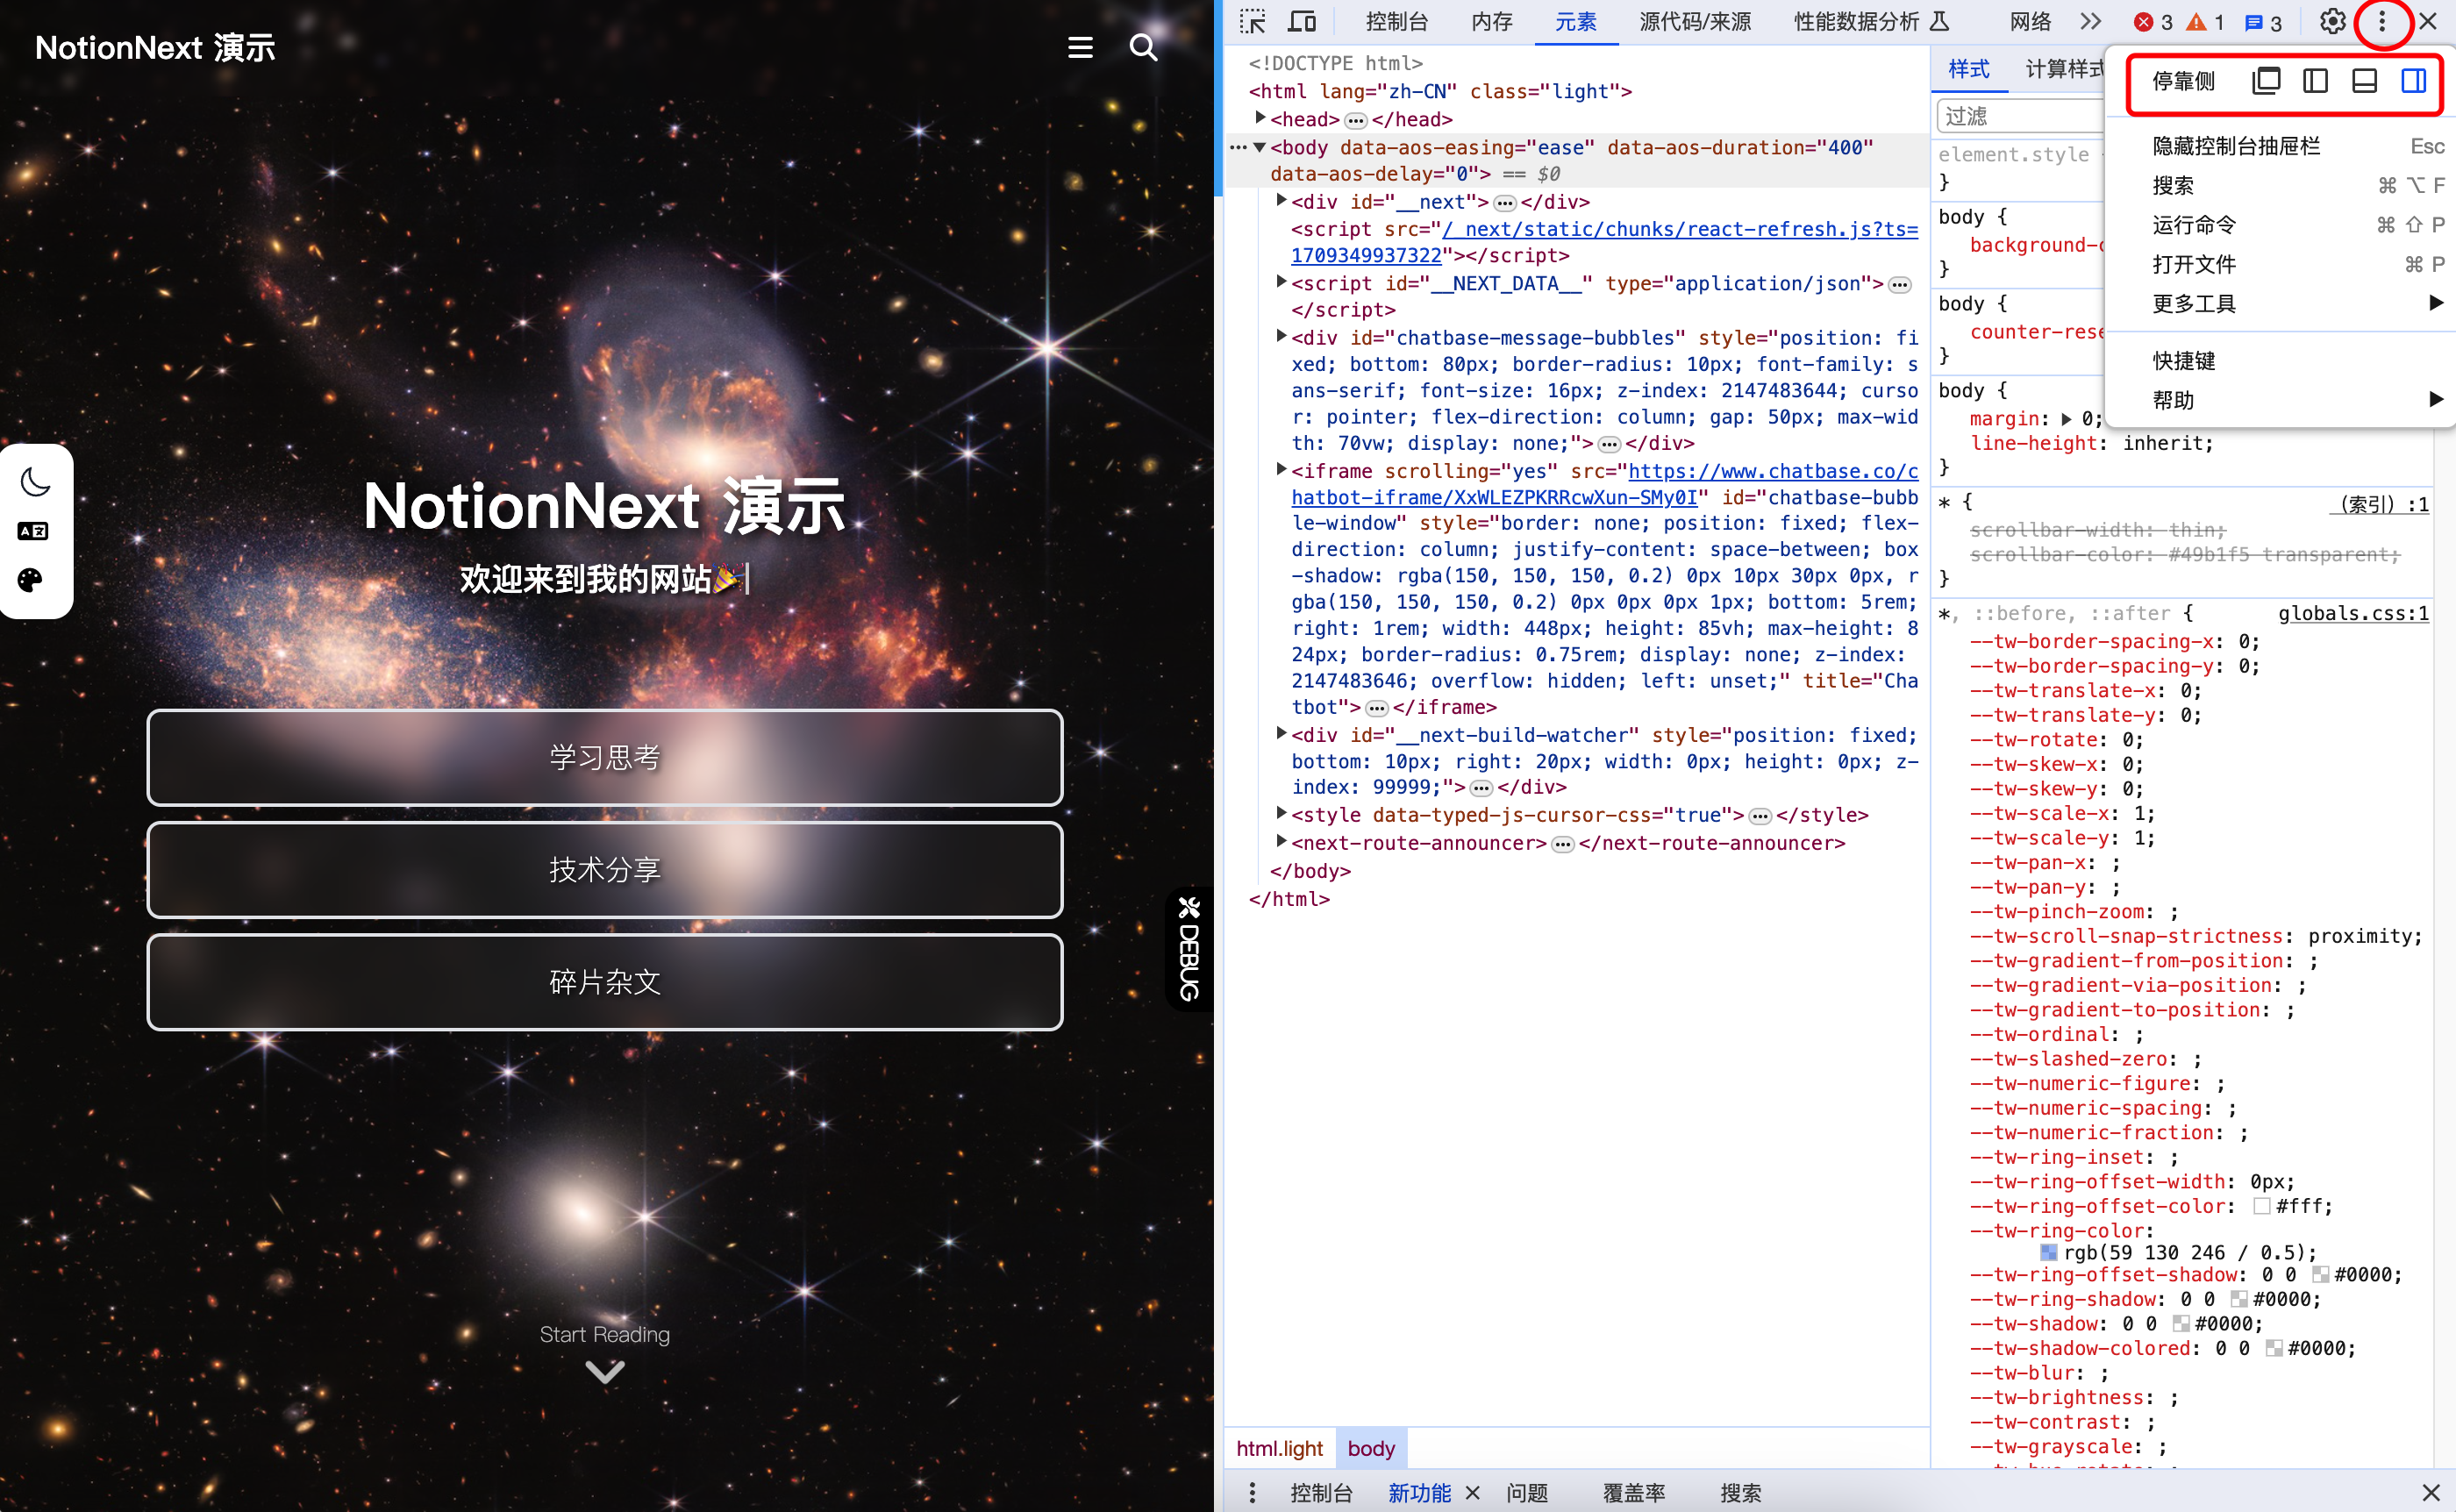This screenshot has width=2456, height=1512.
Task: Expand the 帮助 submenu
Action: coord(2281,401)
